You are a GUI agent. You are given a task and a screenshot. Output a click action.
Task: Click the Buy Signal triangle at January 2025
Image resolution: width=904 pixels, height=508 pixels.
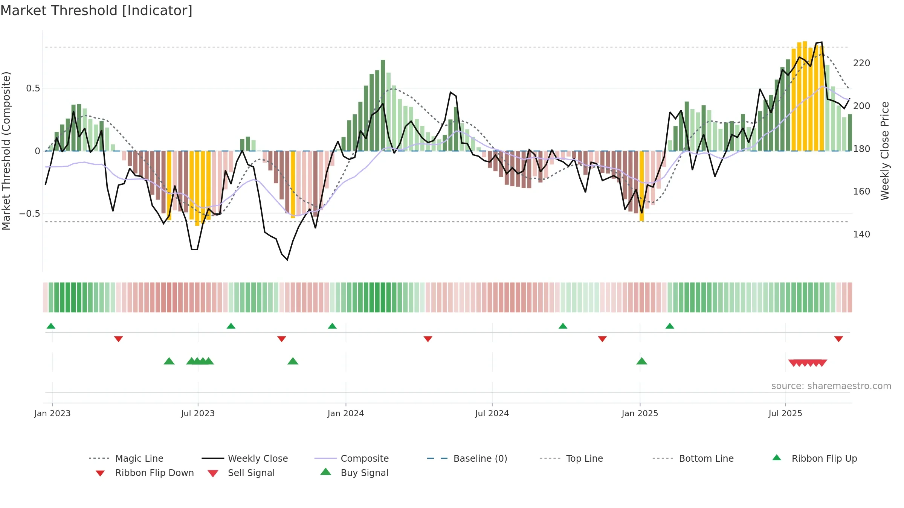641,361
